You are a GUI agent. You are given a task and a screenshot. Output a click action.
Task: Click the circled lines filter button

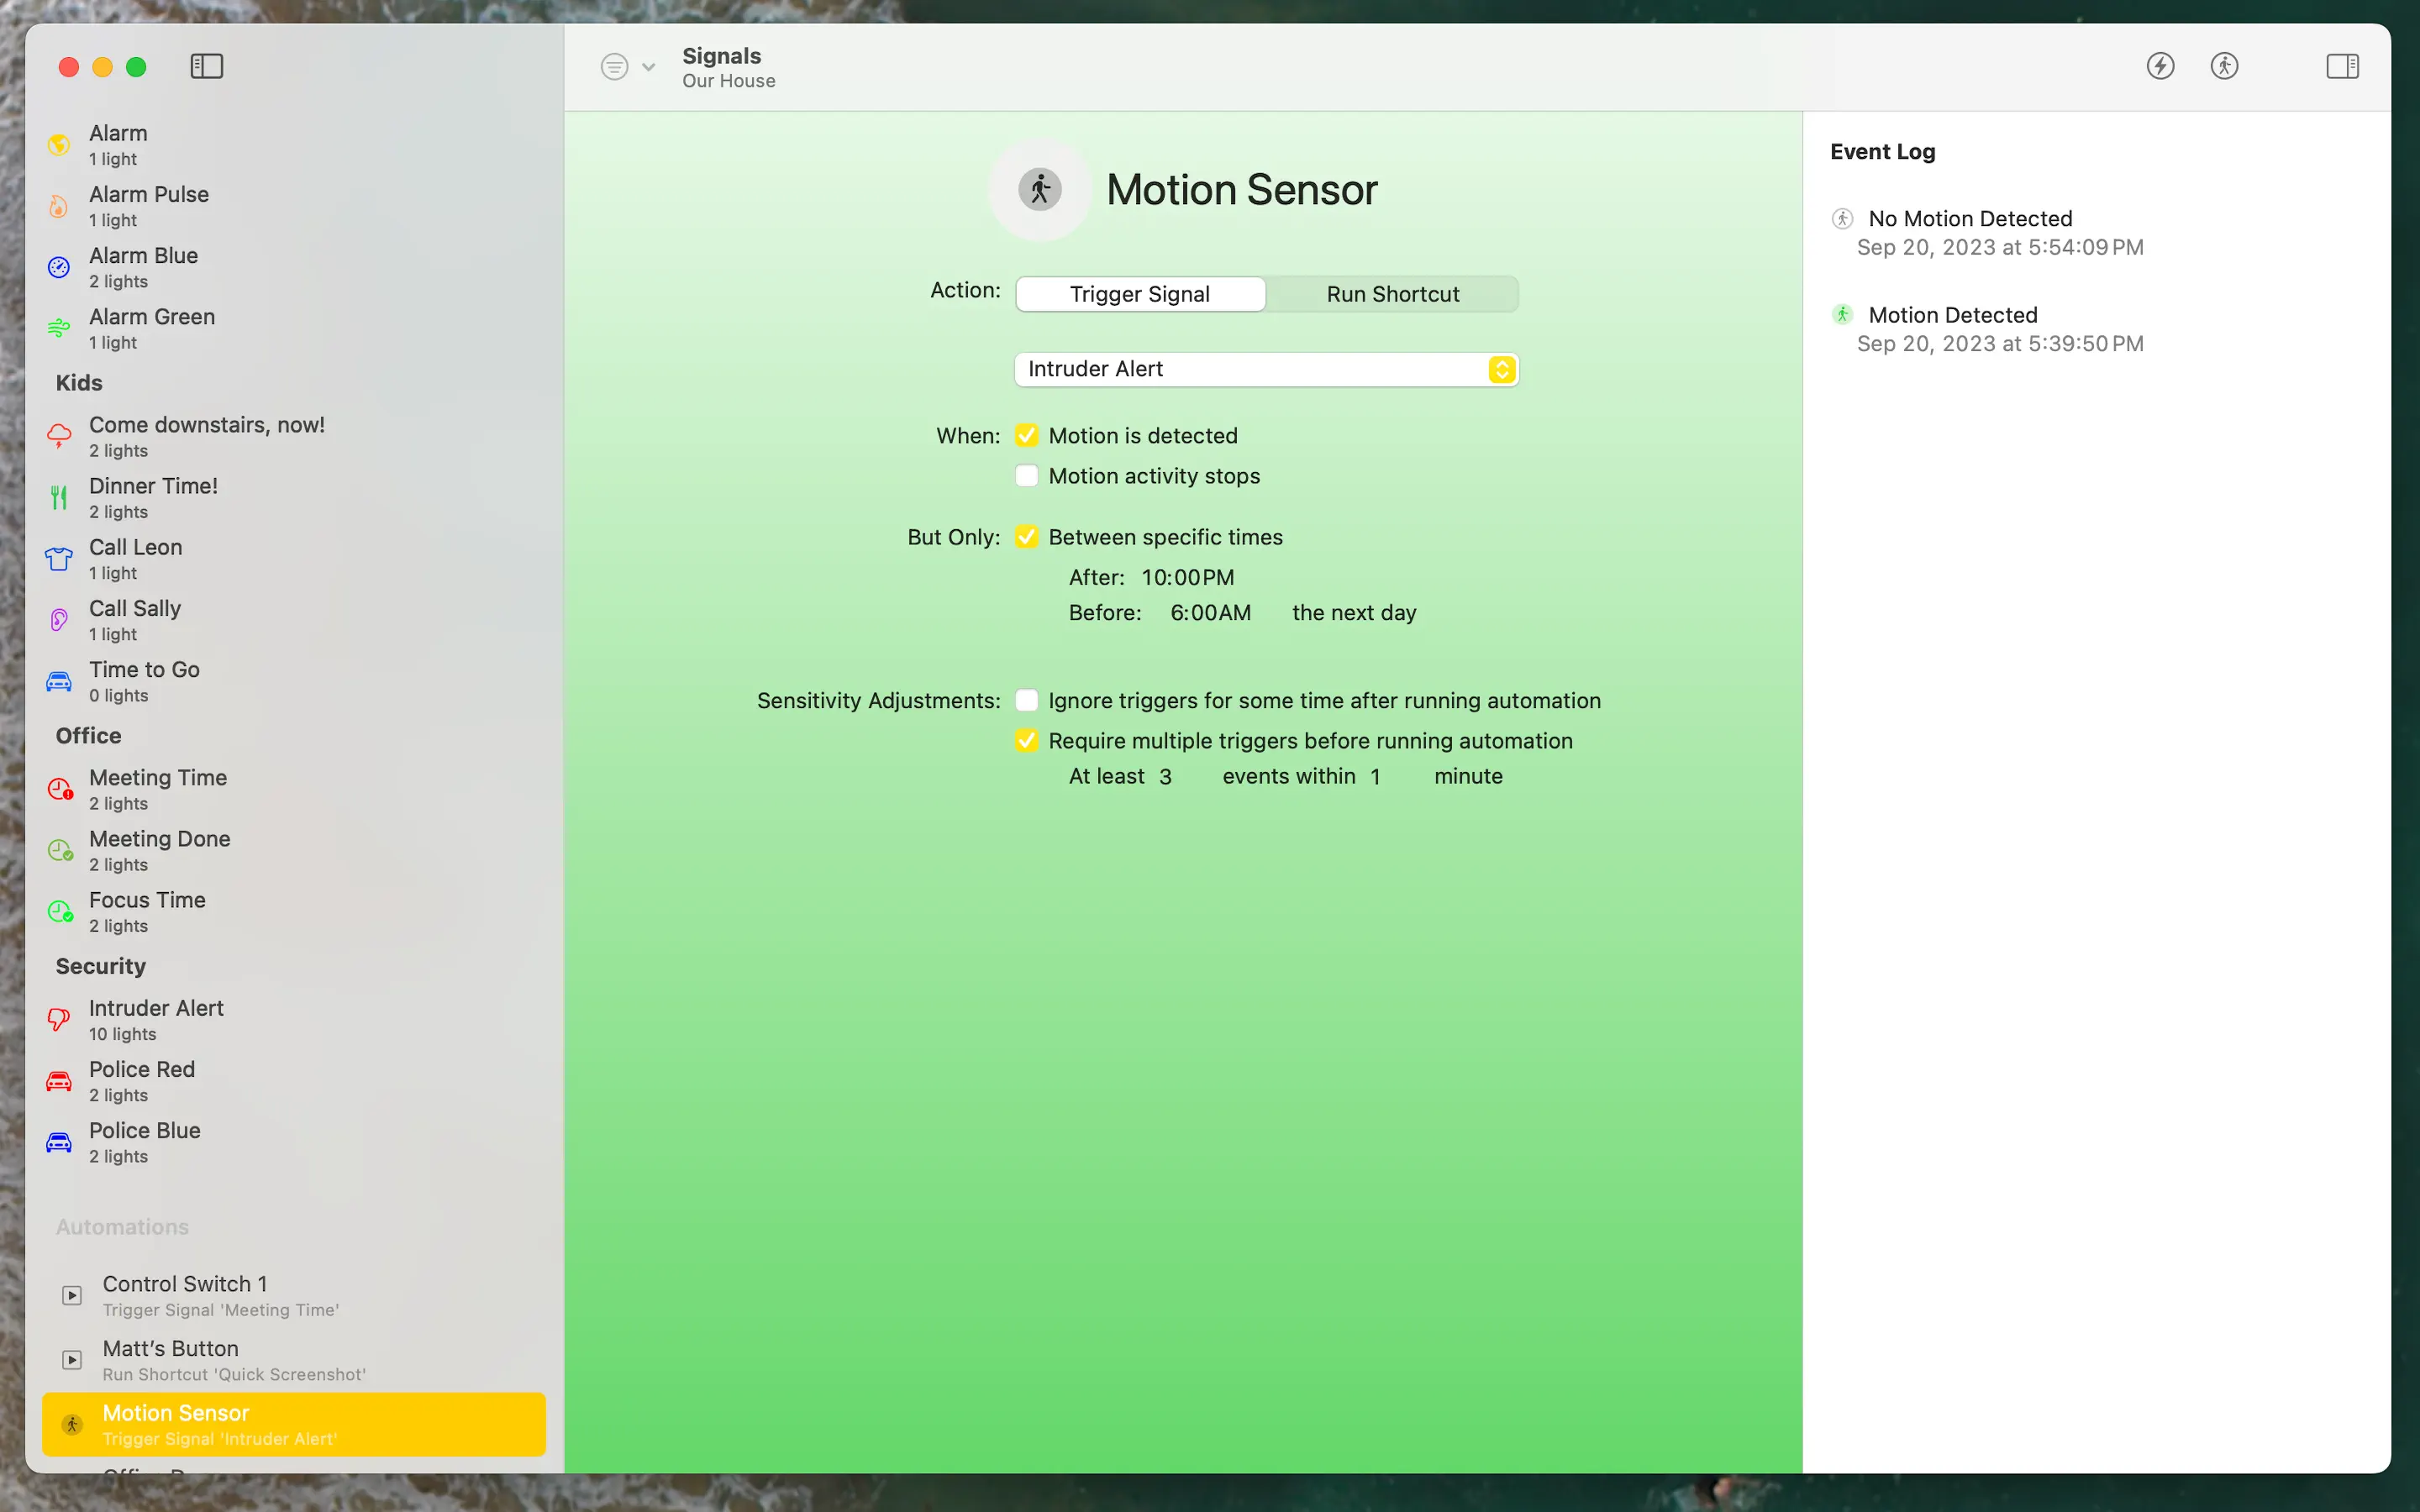click(614, 67)
